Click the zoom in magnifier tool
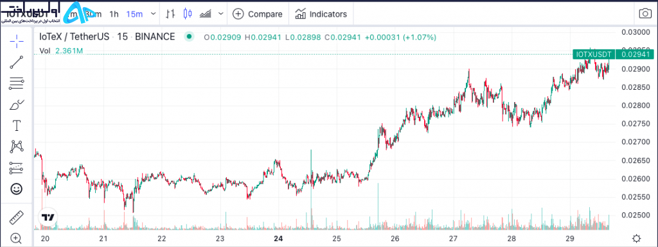Viewport: 658px width, 247px height. click(x=16, y=239)
